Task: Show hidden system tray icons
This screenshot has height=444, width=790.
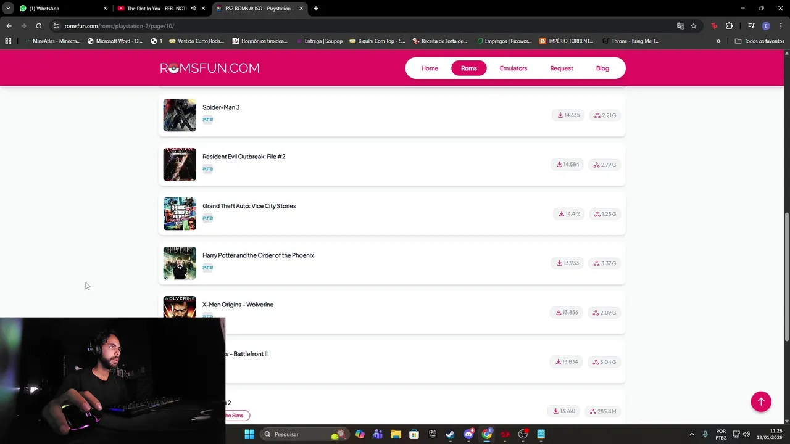Action: (x=692, y=434)
